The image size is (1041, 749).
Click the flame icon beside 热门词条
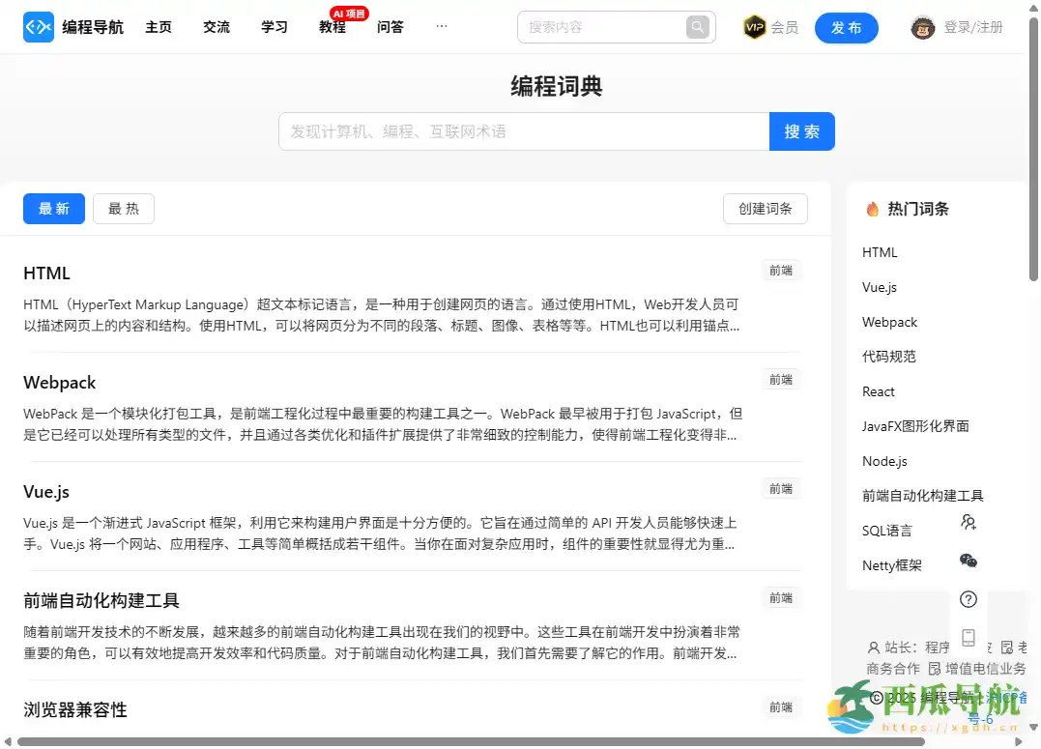pyautogui.click(x=871, y=208)
